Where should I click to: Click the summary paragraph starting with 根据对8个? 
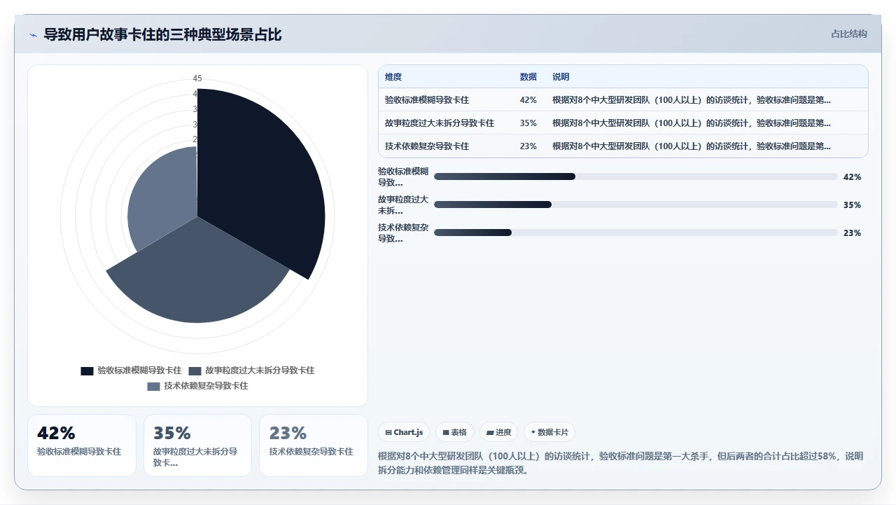point(621,463)
